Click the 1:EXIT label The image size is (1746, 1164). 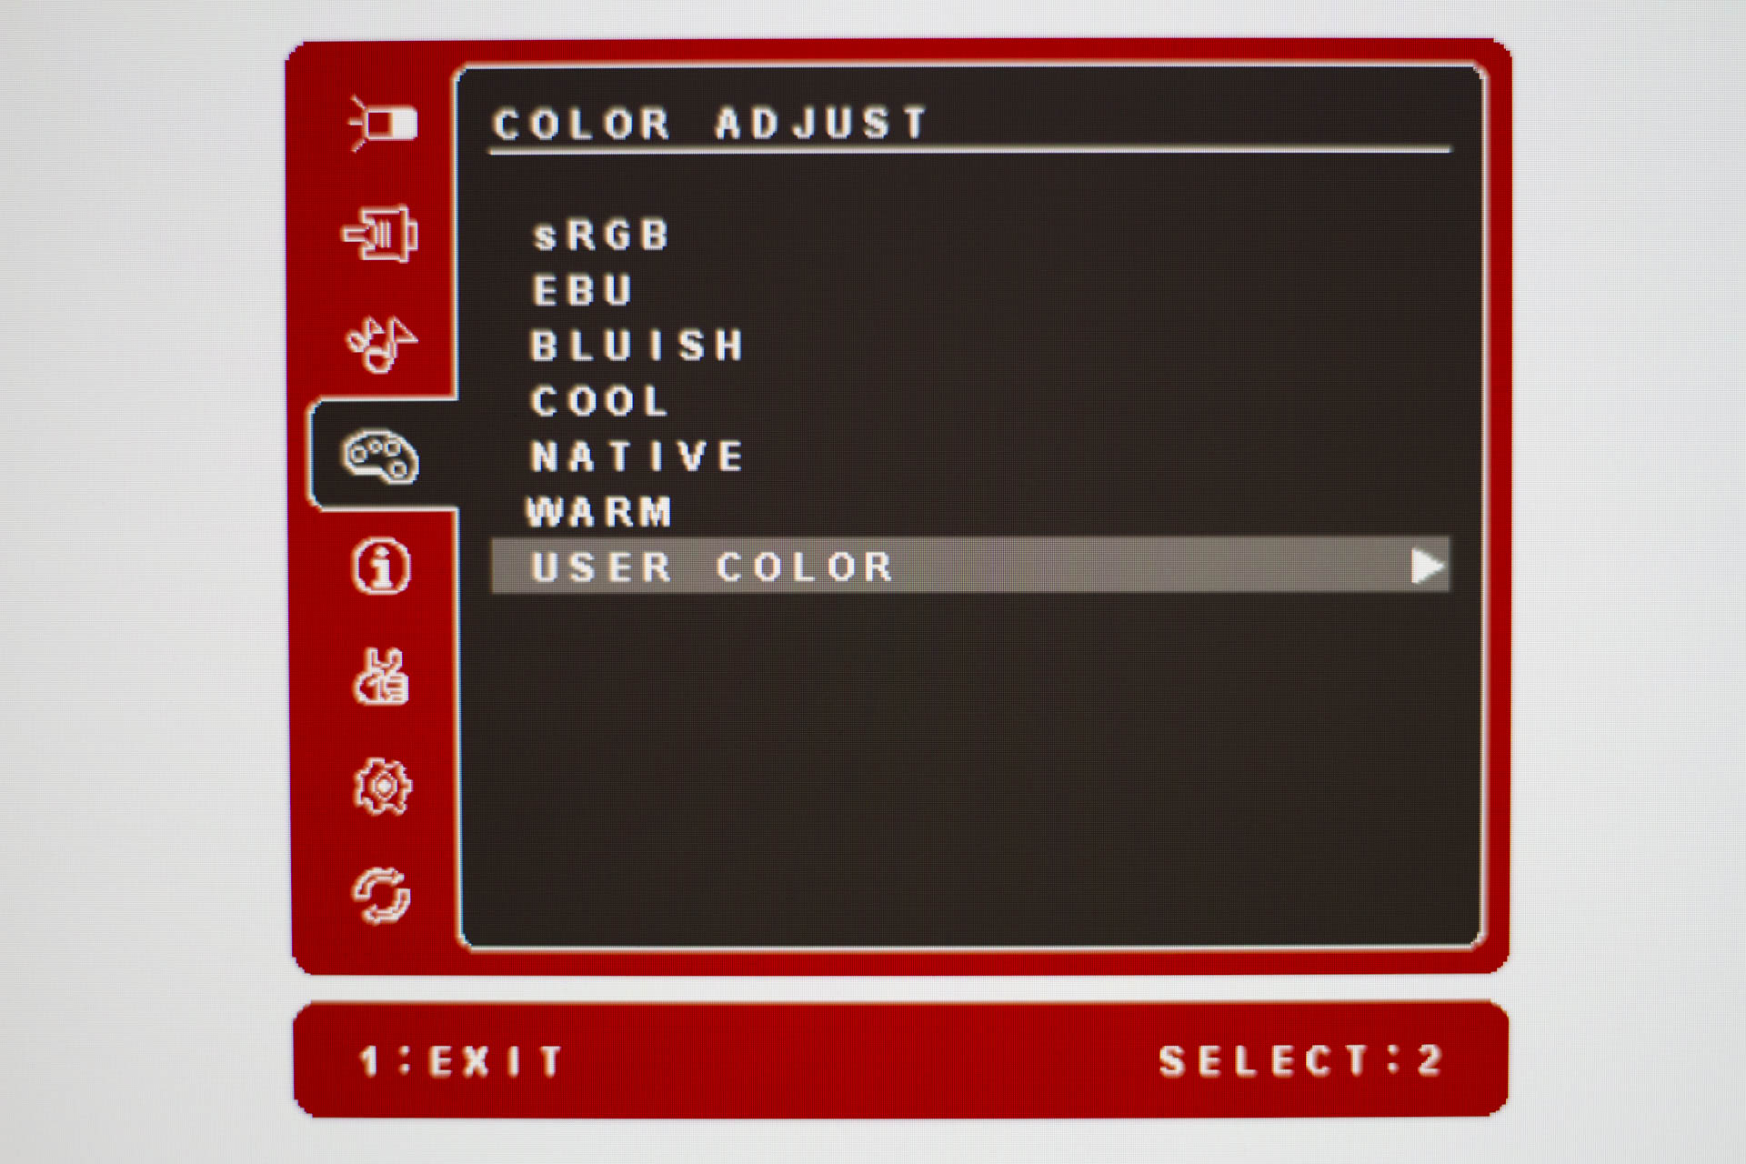click(461, 1061)
